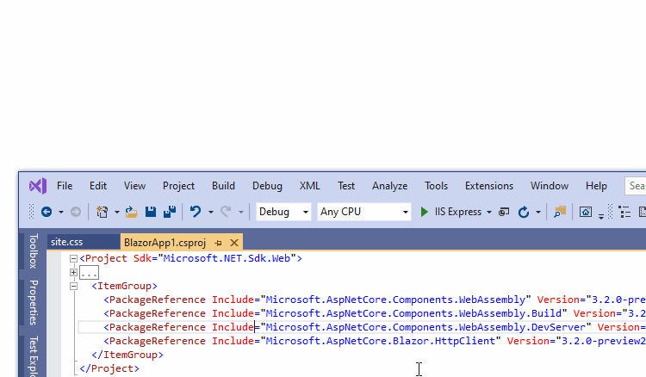Screen dimensions: 646x377
Task: Open the undo history dropdown
Action: coord(210,213)
